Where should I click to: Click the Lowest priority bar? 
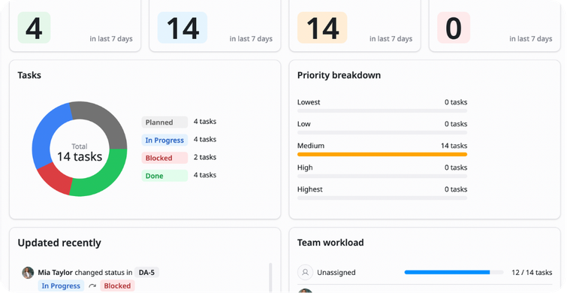pyautogui.click(x=382, y=111)
